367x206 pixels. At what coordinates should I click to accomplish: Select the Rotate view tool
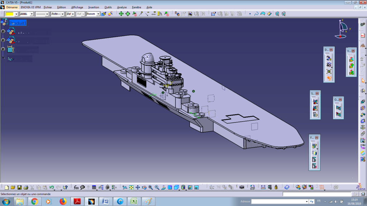(144, 187)
